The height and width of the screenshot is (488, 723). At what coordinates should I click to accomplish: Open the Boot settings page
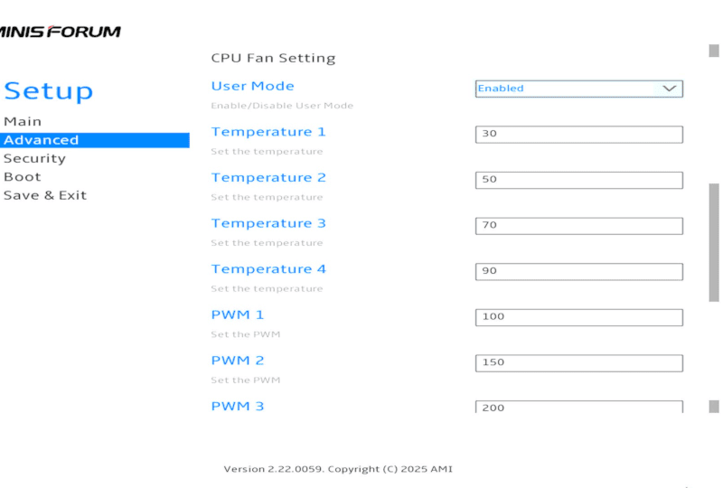point(23,177)
